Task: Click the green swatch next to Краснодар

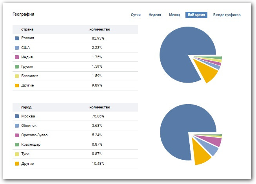Action: coord(16,145)
